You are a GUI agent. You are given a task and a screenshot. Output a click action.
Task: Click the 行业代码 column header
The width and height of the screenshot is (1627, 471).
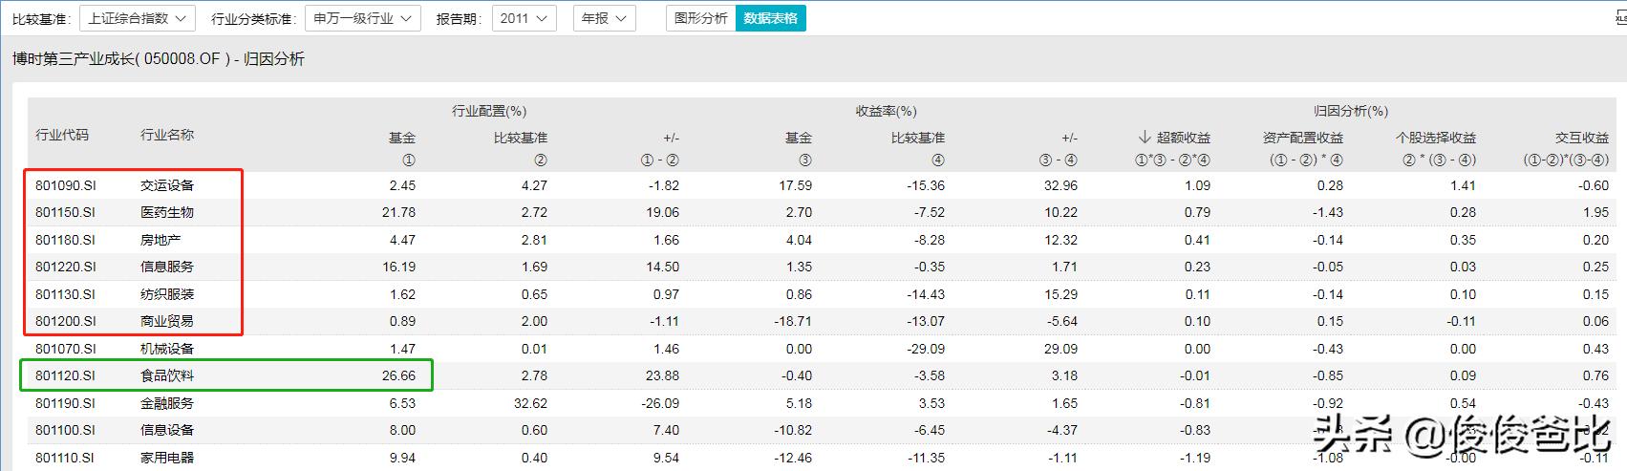(x=62, y=135)
